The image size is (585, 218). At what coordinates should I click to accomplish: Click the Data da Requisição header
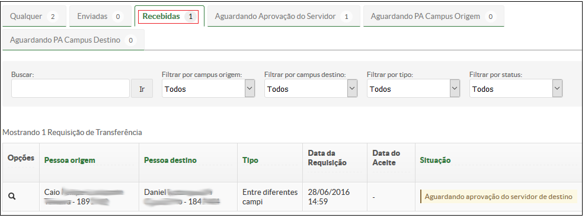coord(327,158)
